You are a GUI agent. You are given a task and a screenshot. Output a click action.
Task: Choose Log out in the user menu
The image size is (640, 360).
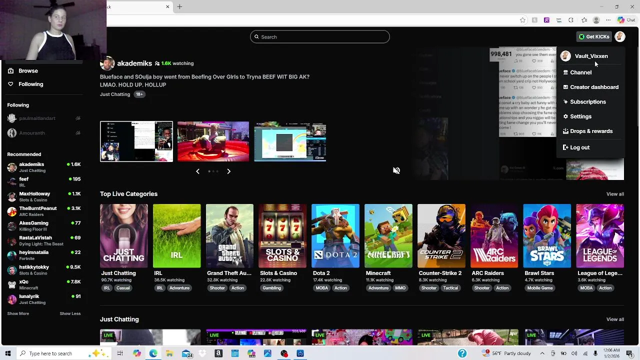(x=590, y=147)
